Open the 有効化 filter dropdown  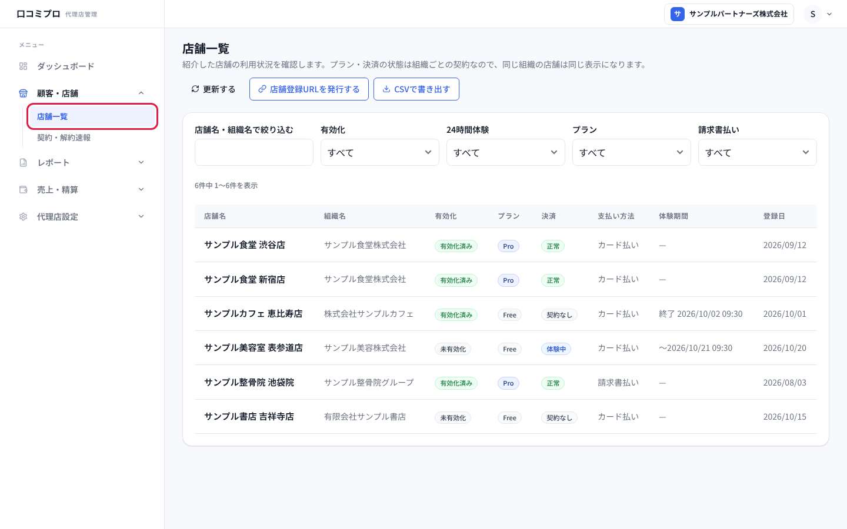(380, 152)
